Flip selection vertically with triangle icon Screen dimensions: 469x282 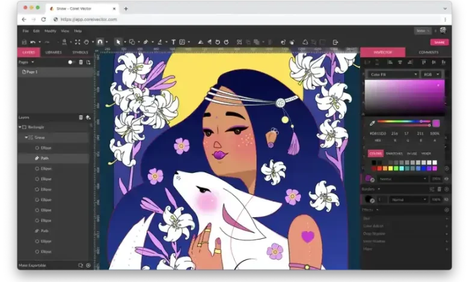[x=200, y=42]
